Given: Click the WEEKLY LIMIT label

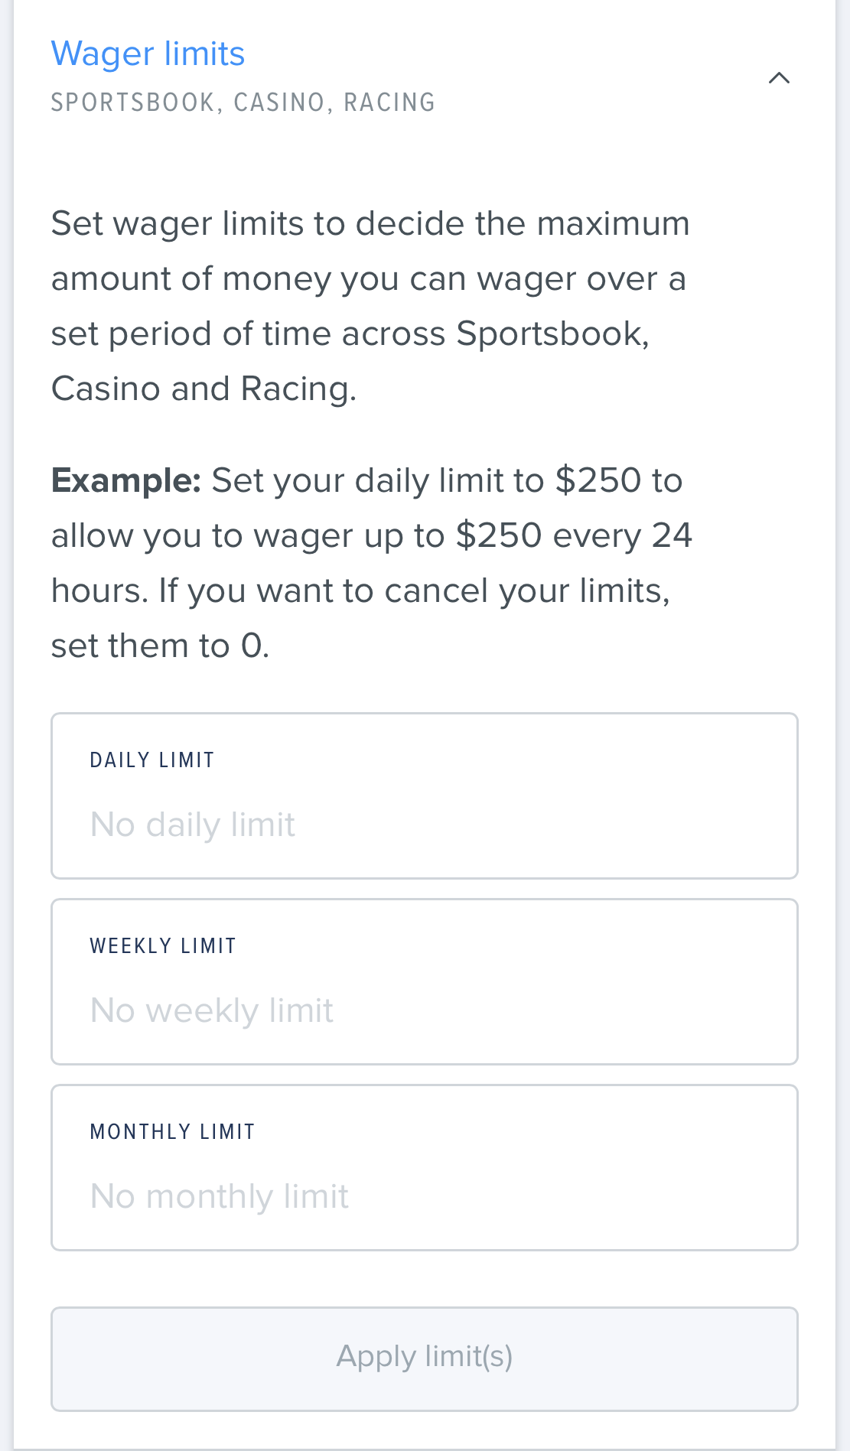Looking at the screenshot, I should pyautogui.click(x=163, y=945).
